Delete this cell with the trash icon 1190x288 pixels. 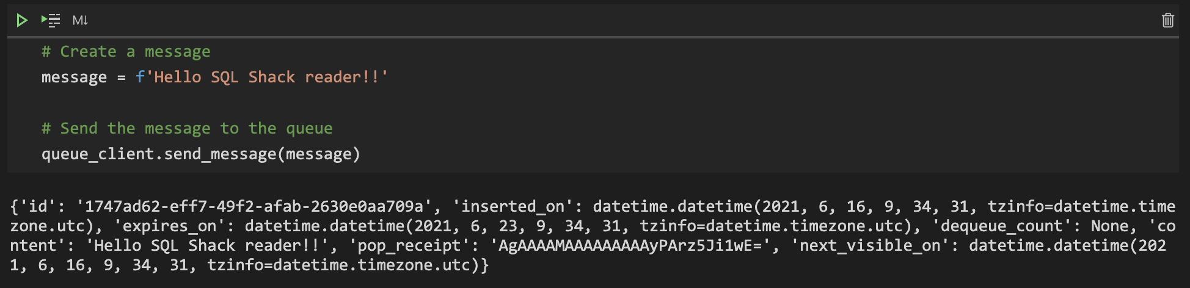coord(1167,20)
